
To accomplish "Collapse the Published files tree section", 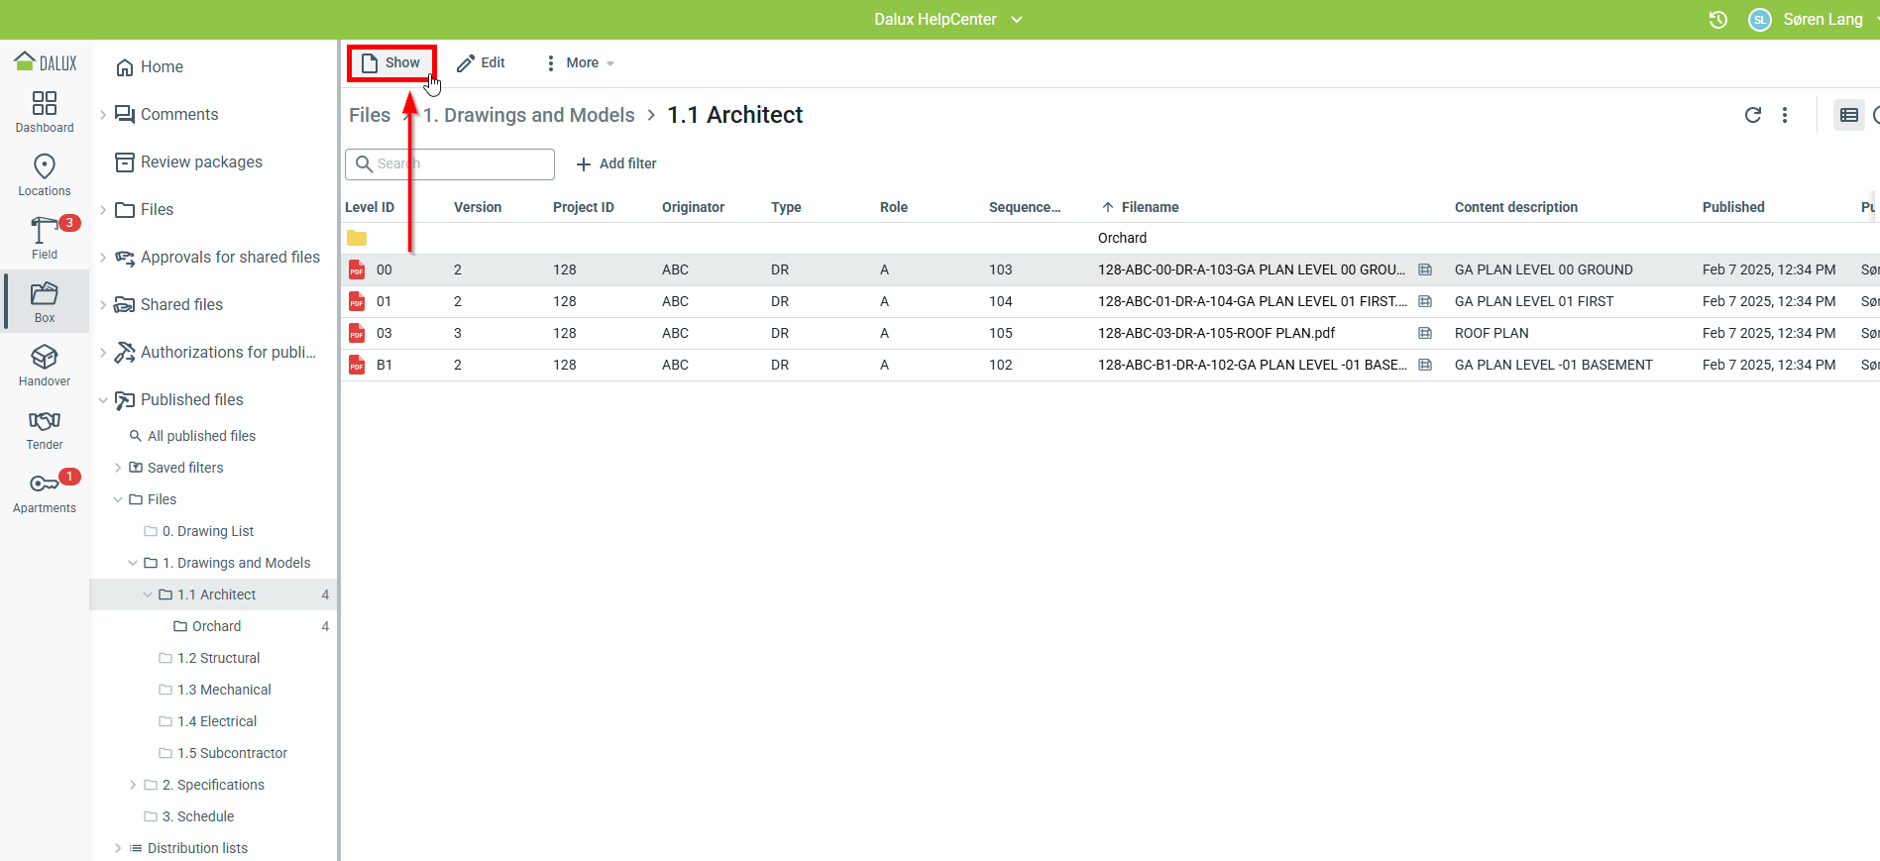I will 103,400.
